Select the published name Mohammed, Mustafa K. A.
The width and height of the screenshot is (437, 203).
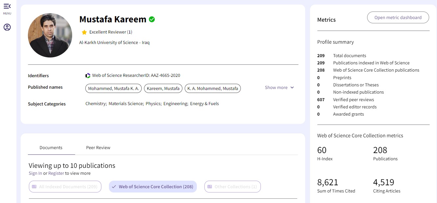[114, 88]
